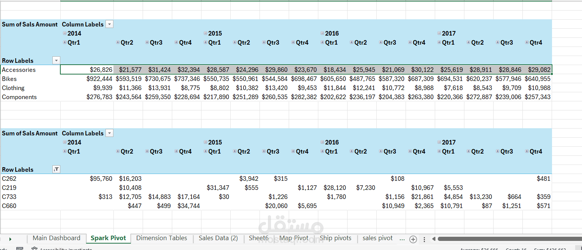582x250 pixels.
Task: Expand 2016 Qtr2 in the Accessories table
Action: pos(351,42)
